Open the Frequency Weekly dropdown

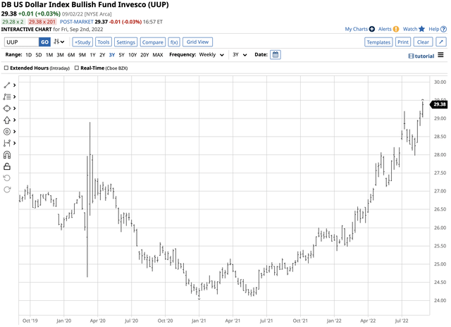[x=211, y=55]
